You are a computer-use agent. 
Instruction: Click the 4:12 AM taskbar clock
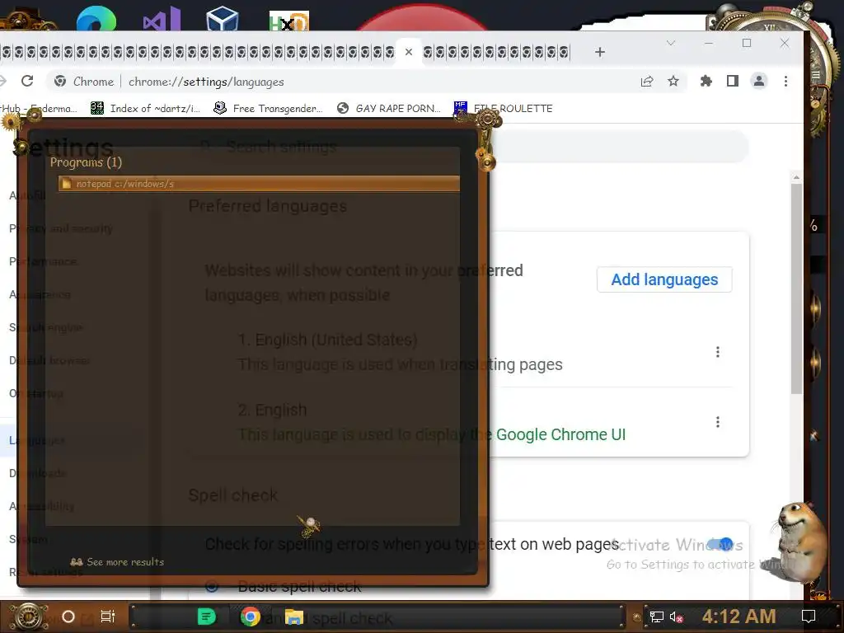click(x=739, y=617)
